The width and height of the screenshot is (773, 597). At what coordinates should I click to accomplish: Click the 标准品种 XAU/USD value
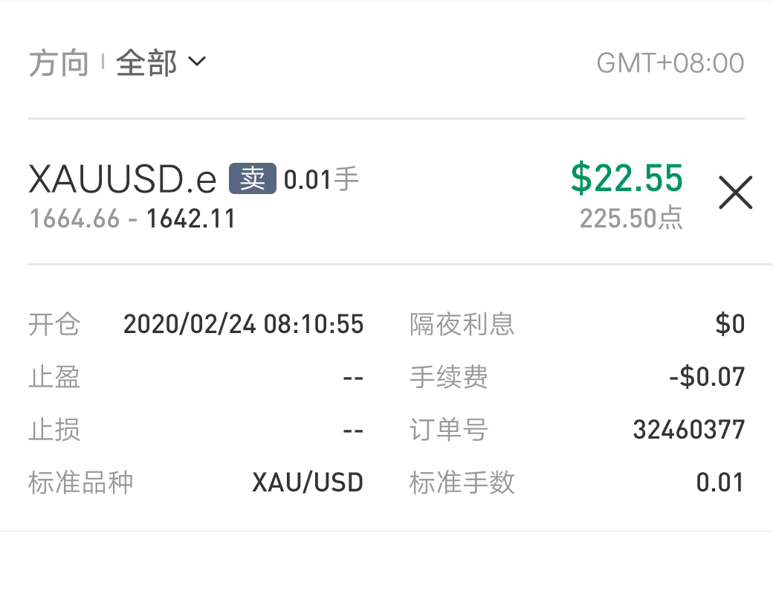click(x=308, y=483)
